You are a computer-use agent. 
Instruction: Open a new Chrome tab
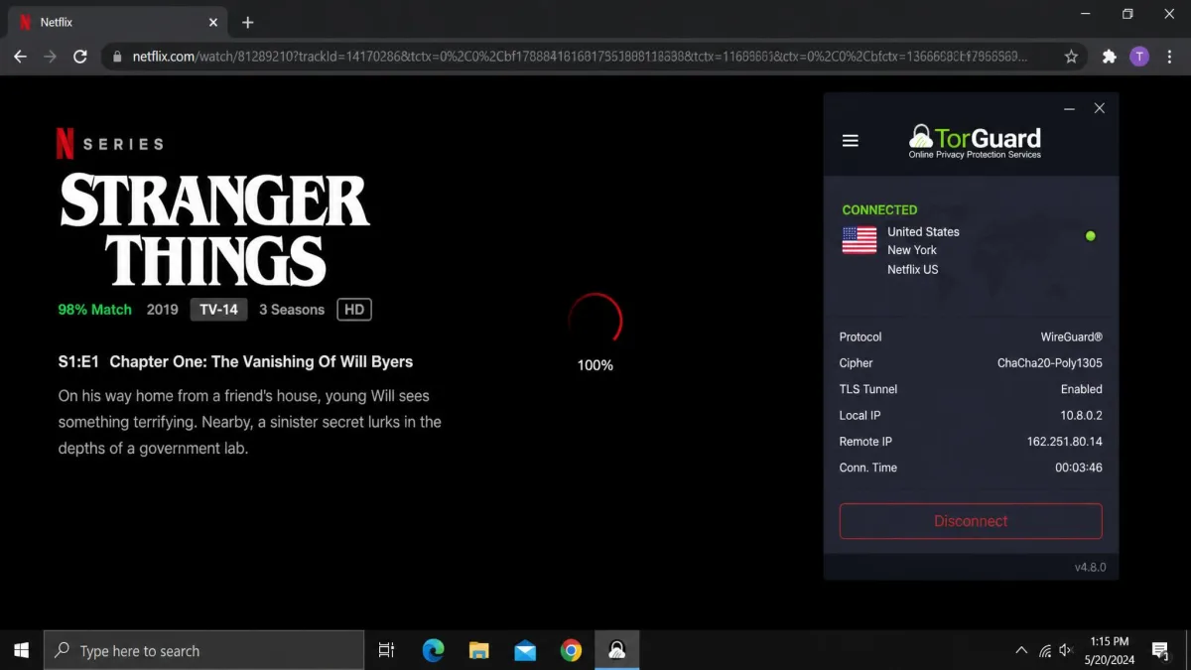point(248,22)
